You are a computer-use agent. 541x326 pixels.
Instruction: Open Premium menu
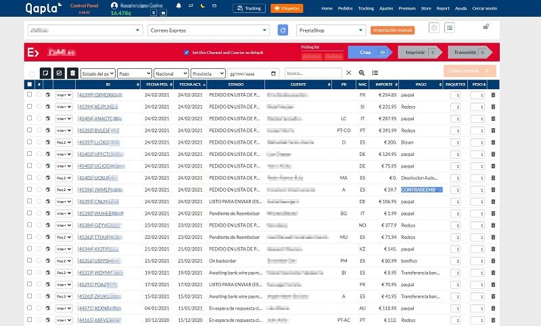point(407,8)
